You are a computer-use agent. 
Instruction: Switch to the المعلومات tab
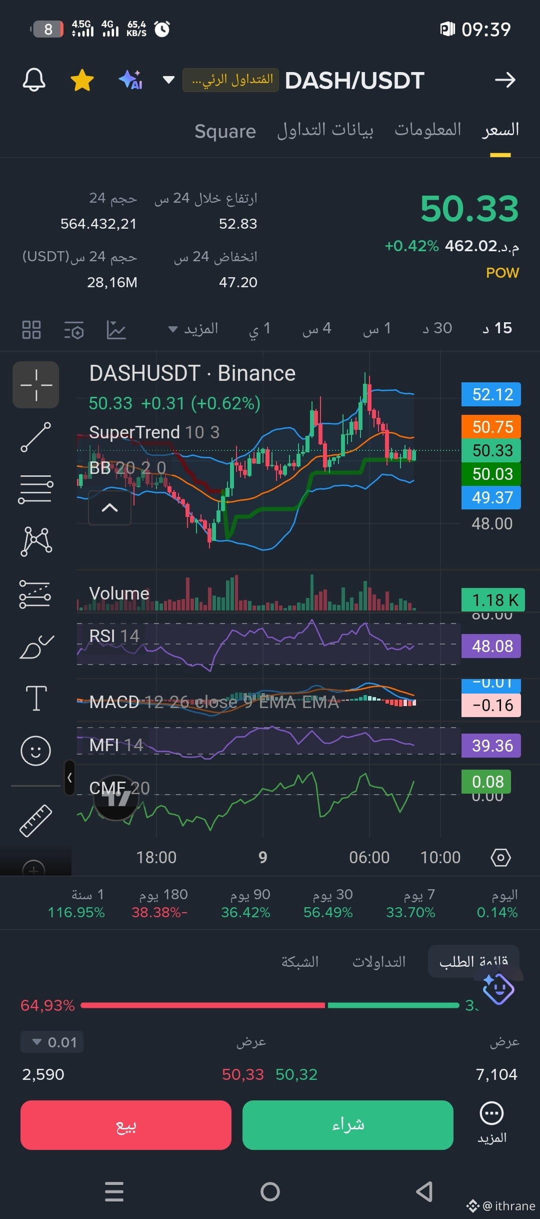tap(428, 130)
